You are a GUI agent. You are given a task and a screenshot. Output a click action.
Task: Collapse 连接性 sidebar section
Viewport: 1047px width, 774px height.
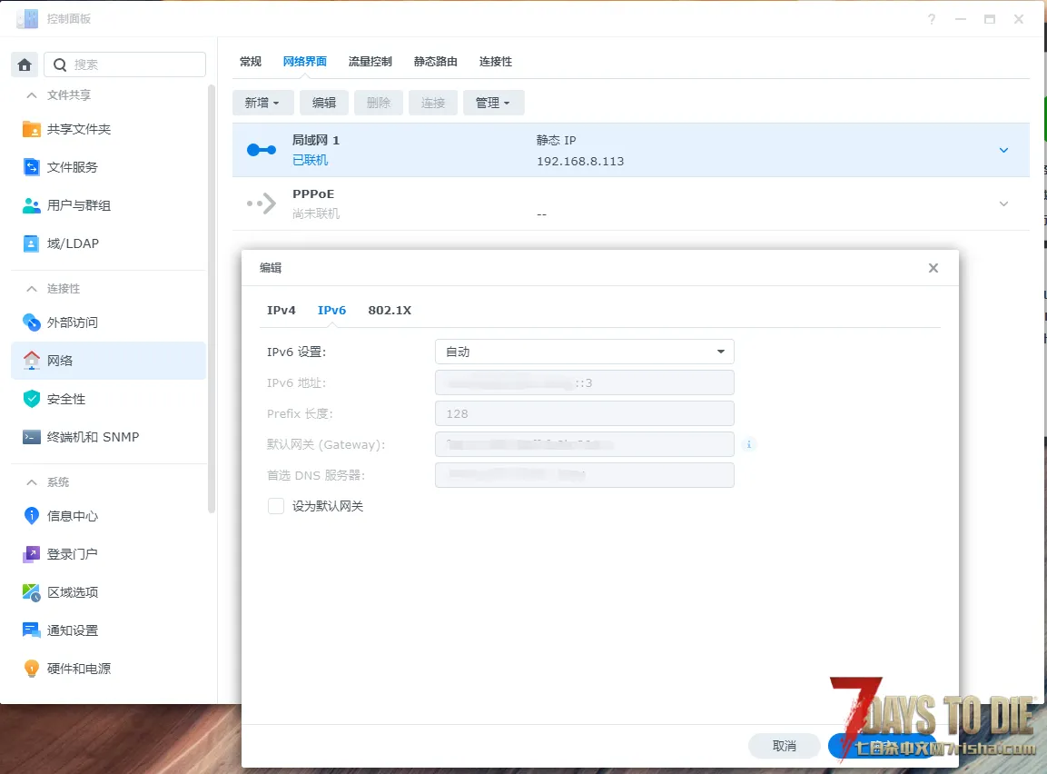tap(32, 289)
